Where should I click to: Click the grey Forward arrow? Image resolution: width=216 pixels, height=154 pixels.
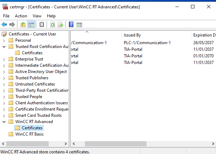(x=12, y=25)
